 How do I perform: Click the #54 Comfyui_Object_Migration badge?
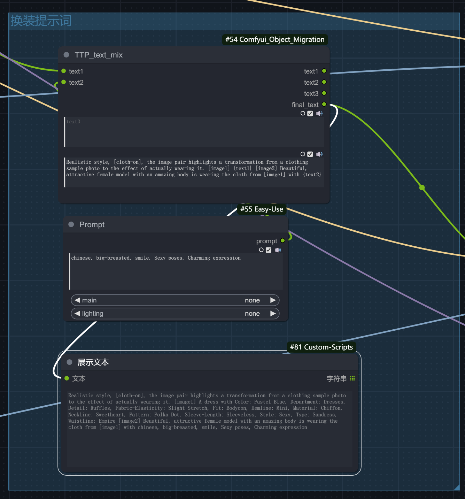[x=275, y=39]
